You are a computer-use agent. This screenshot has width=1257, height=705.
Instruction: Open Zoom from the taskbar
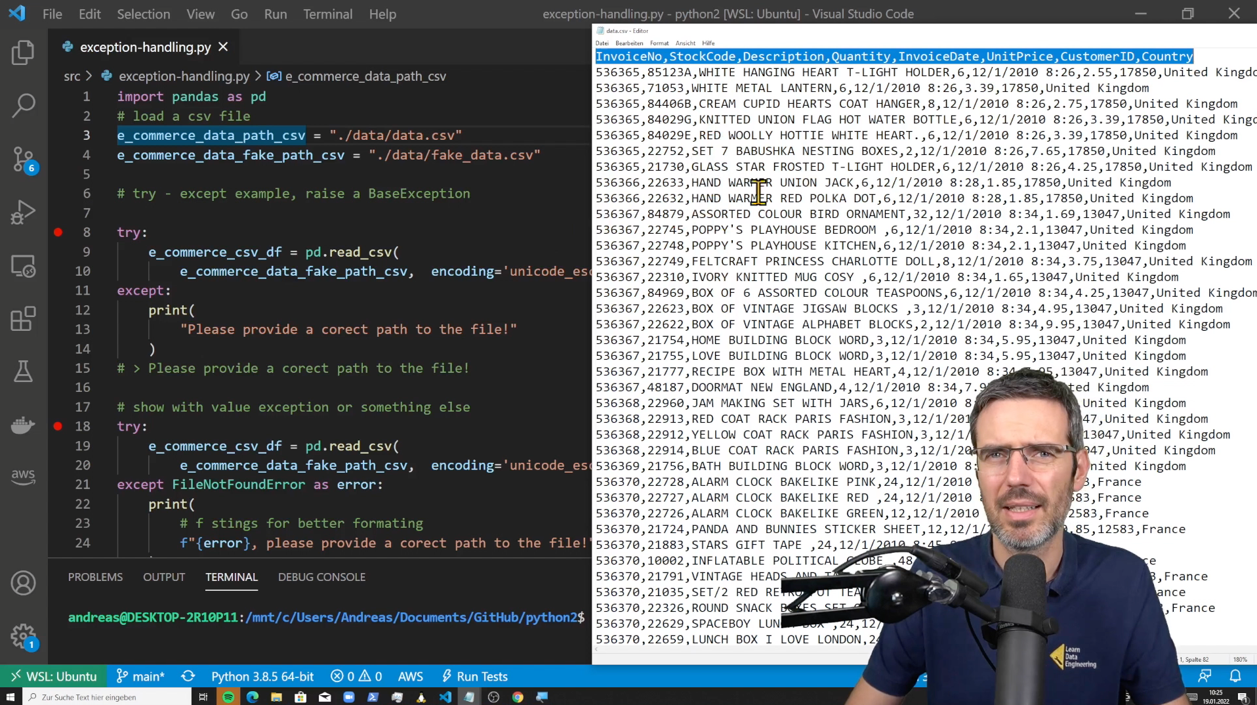pos(349,696)
